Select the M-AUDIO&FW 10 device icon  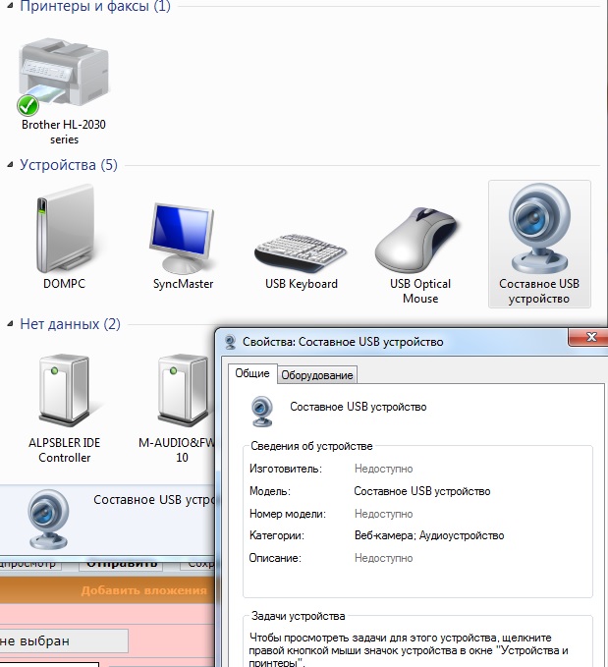pos(184,391)
